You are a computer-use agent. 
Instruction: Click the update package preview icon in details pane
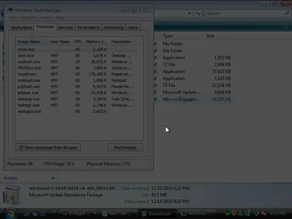pos(12,195)
